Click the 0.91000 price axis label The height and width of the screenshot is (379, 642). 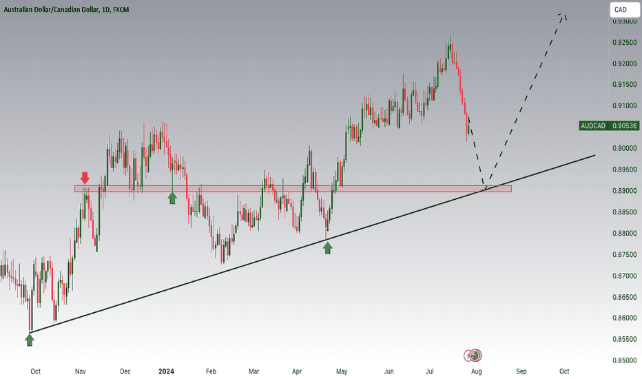coord(624,105)
